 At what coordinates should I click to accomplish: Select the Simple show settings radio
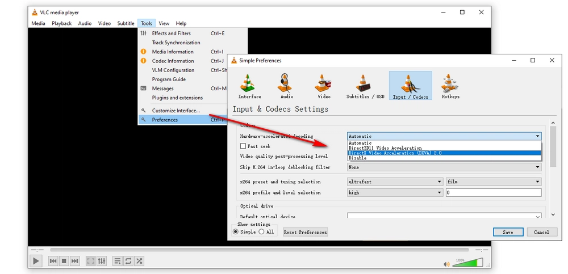tap(236, 231)
